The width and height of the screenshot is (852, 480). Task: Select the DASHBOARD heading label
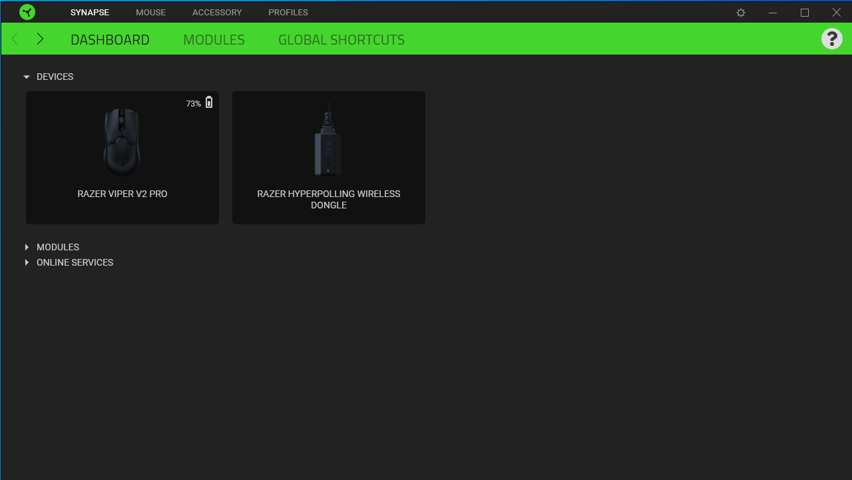pos(110,39)
